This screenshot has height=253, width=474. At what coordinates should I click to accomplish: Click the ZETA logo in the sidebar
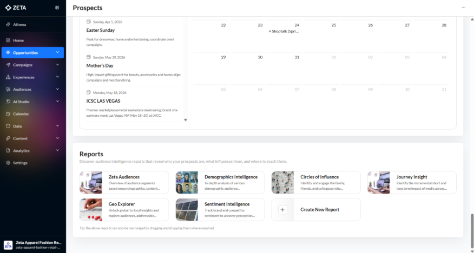coord(16,8)
